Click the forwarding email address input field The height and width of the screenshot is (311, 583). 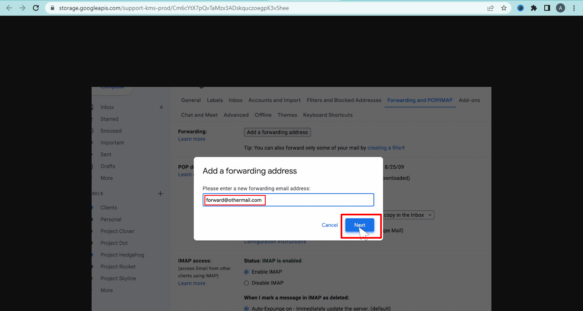click(x=287, y=200)
